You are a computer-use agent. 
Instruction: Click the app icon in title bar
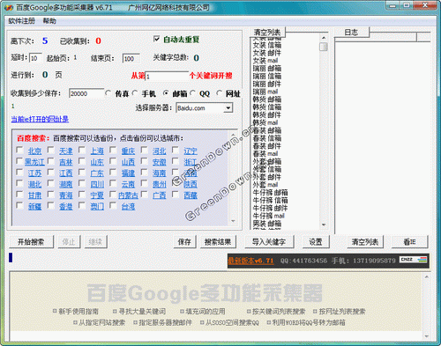click(x=9, y=8)
